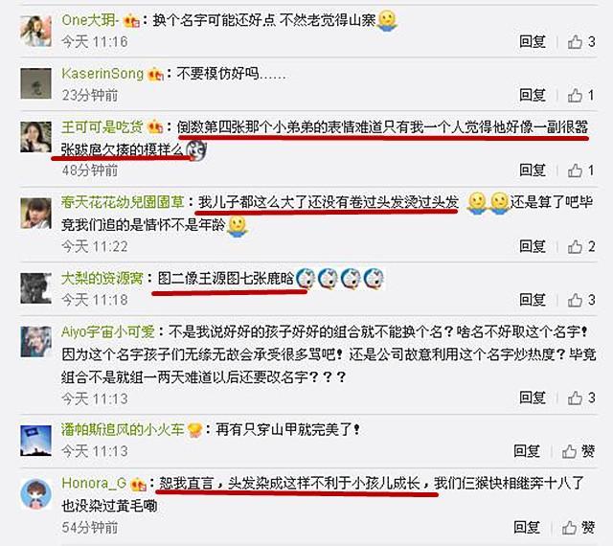Open KaserinSong username link
Viewport: 613px width, 546px height.
[x=102, y=73]
